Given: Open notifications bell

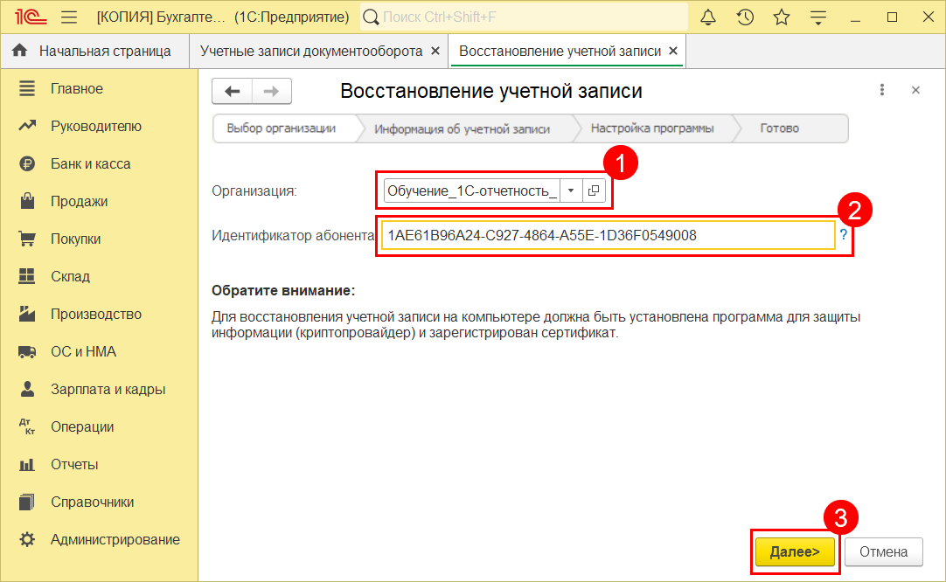Looking at the screenshot, I should coord(708,17).
